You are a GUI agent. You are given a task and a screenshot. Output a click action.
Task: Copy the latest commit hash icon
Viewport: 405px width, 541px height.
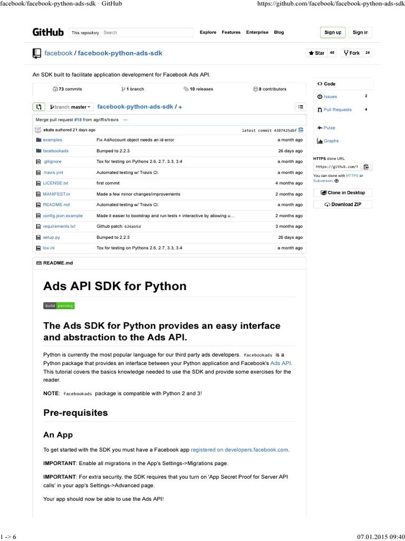tap(301, 130)
